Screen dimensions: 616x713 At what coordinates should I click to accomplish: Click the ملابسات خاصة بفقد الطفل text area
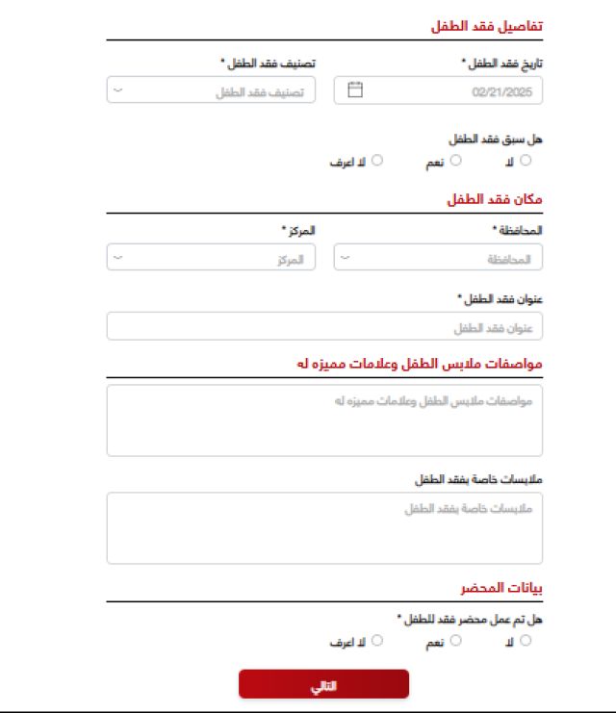point(324,528)
